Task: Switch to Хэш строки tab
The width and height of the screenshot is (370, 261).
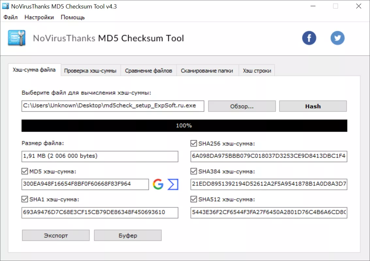Action: [257, 71]
